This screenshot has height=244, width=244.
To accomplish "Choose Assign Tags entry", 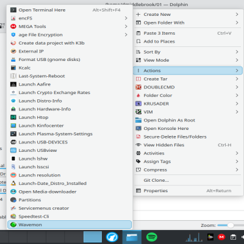I will tap(188, 162).
